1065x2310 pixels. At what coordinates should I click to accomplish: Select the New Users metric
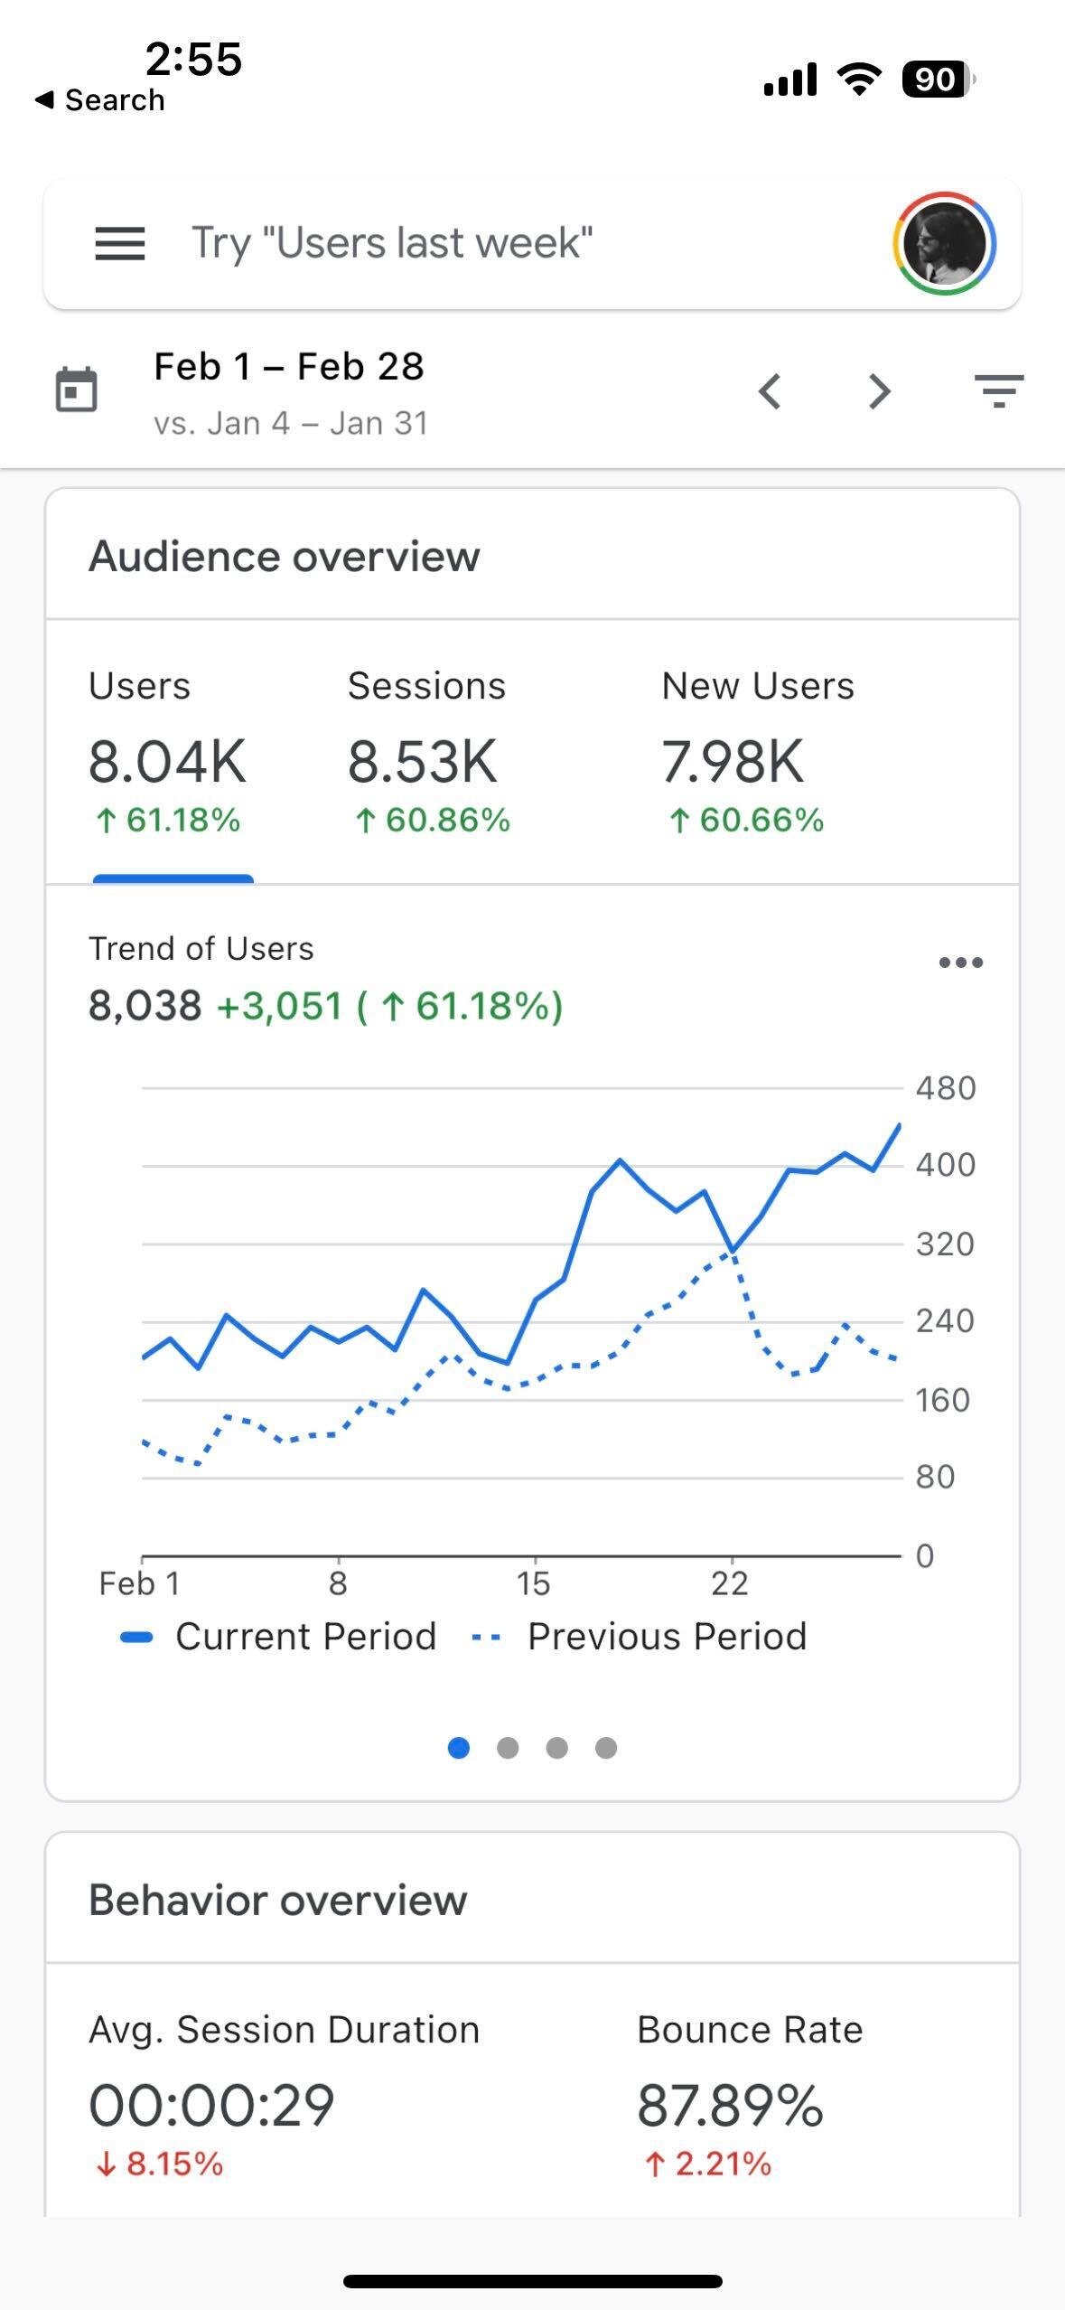tap(757, 759)
